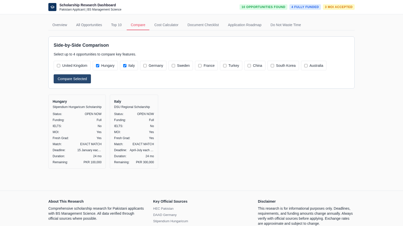Click Stipendium Hungaricum Scholarship card subtitle
This screenshot has width=403, height=226.
pos(77,107)
